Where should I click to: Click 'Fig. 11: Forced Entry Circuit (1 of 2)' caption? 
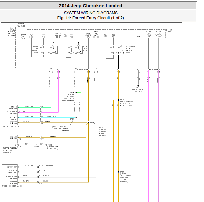(90, 18)
